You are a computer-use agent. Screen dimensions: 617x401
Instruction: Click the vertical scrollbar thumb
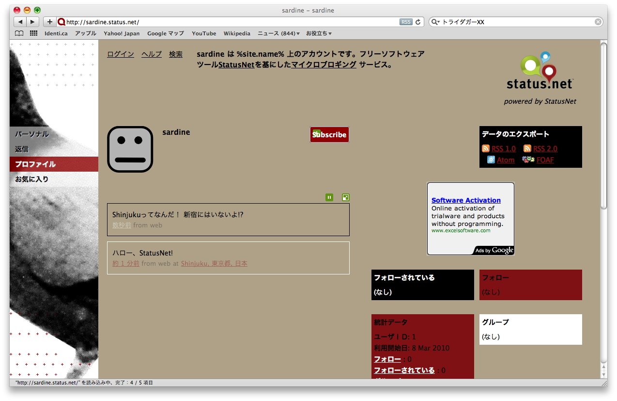(603, 126)
